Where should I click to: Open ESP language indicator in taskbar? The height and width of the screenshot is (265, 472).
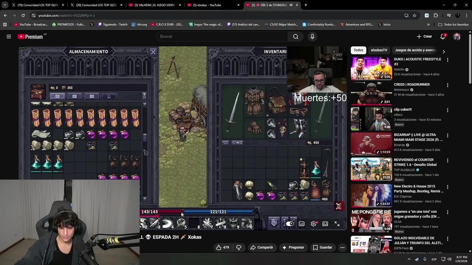click(x=434, y=259)
